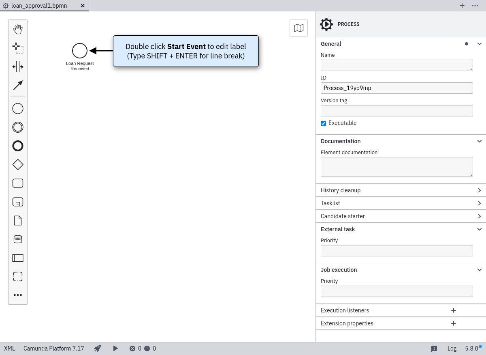
Task: Toggle the minimap map icon
Action: 298,28
